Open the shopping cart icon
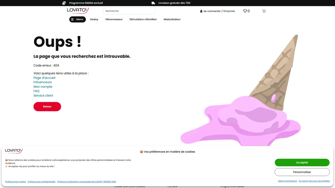Image resolution: width=335 pixels, height=188 pixels. coord(264,11)
